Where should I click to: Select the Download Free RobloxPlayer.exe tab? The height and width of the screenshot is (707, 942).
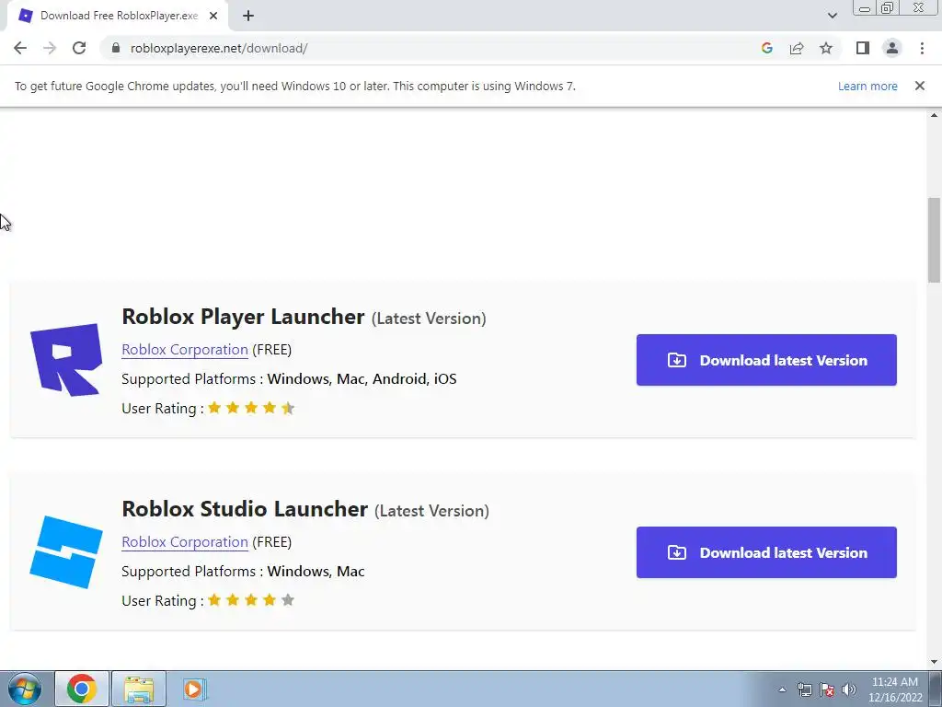click(x=118, y=16)
